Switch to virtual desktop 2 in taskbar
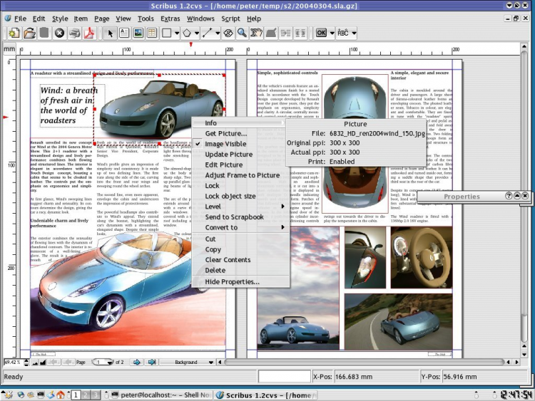The image size is (535, 401). coord(85,394)
